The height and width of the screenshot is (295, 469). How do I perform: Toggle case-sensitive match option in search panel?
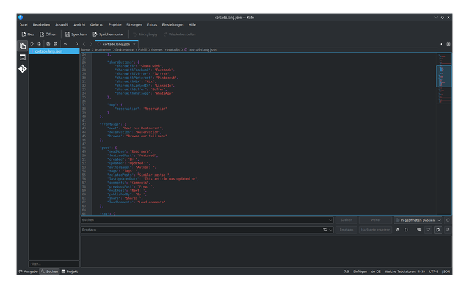coord(397,230)
